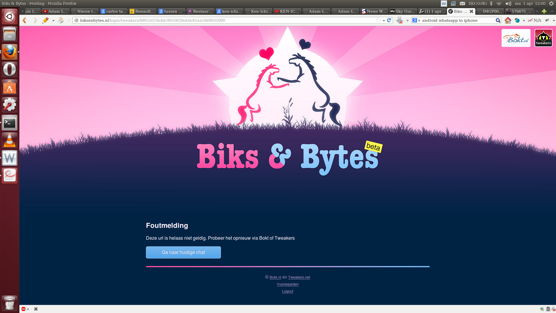Screen dimensions: 556x313
Task: Open the URL history dropdown arrow
Action: (384, 21)
